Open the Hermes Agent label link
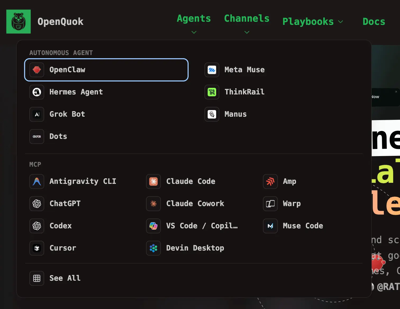The image size is (400, 309). pyautogui.click(x=76, y=92)
